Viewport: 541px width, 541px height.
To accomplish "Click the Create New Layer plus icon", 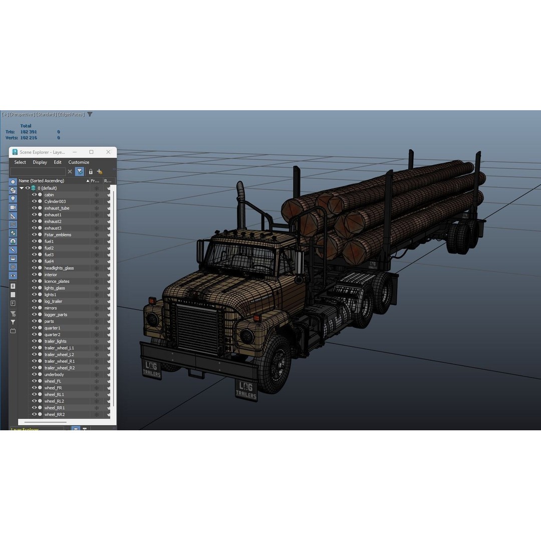I will click(100, 171).
